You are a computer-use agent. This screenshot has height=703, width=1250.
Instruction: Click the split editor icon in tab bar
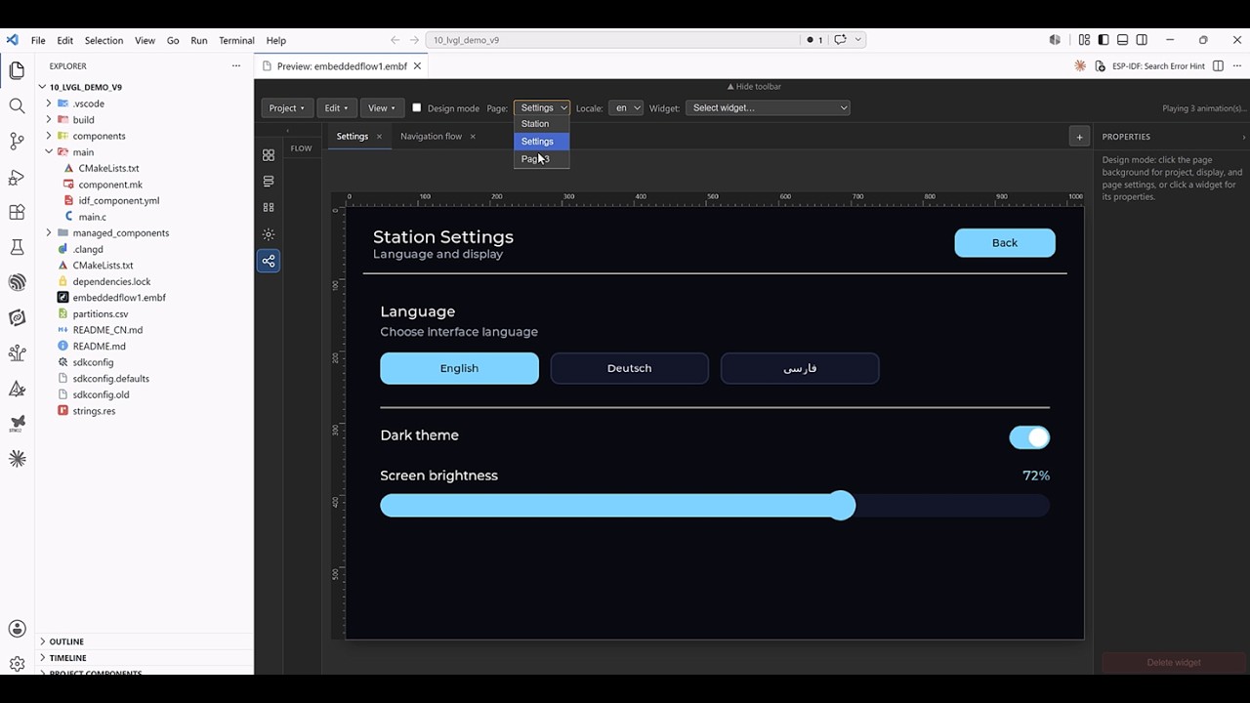(1217, 66)
